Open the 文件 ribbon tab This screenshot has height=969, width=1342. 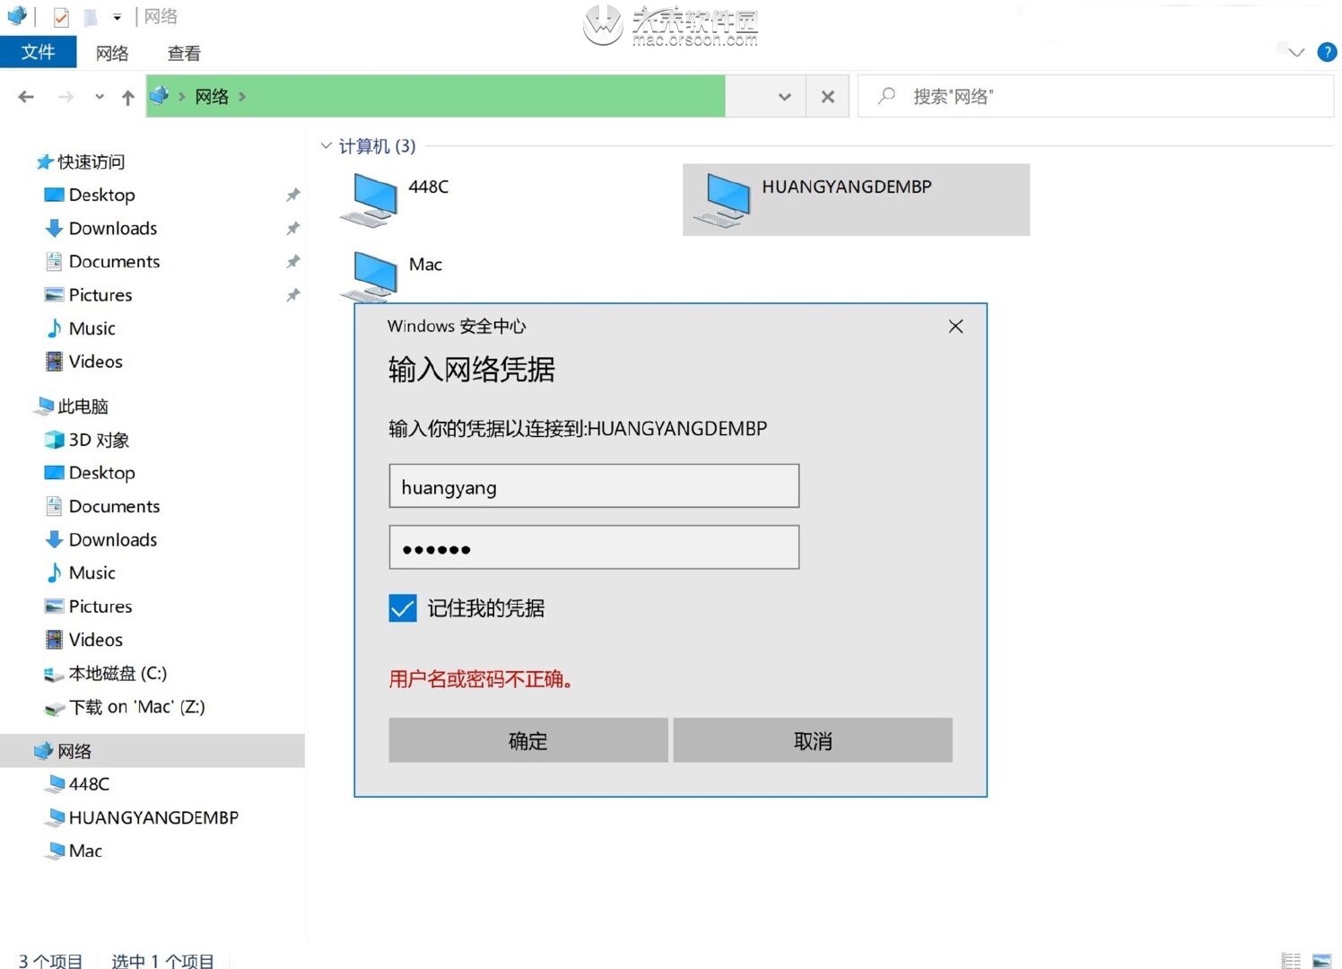pos(39,52)
